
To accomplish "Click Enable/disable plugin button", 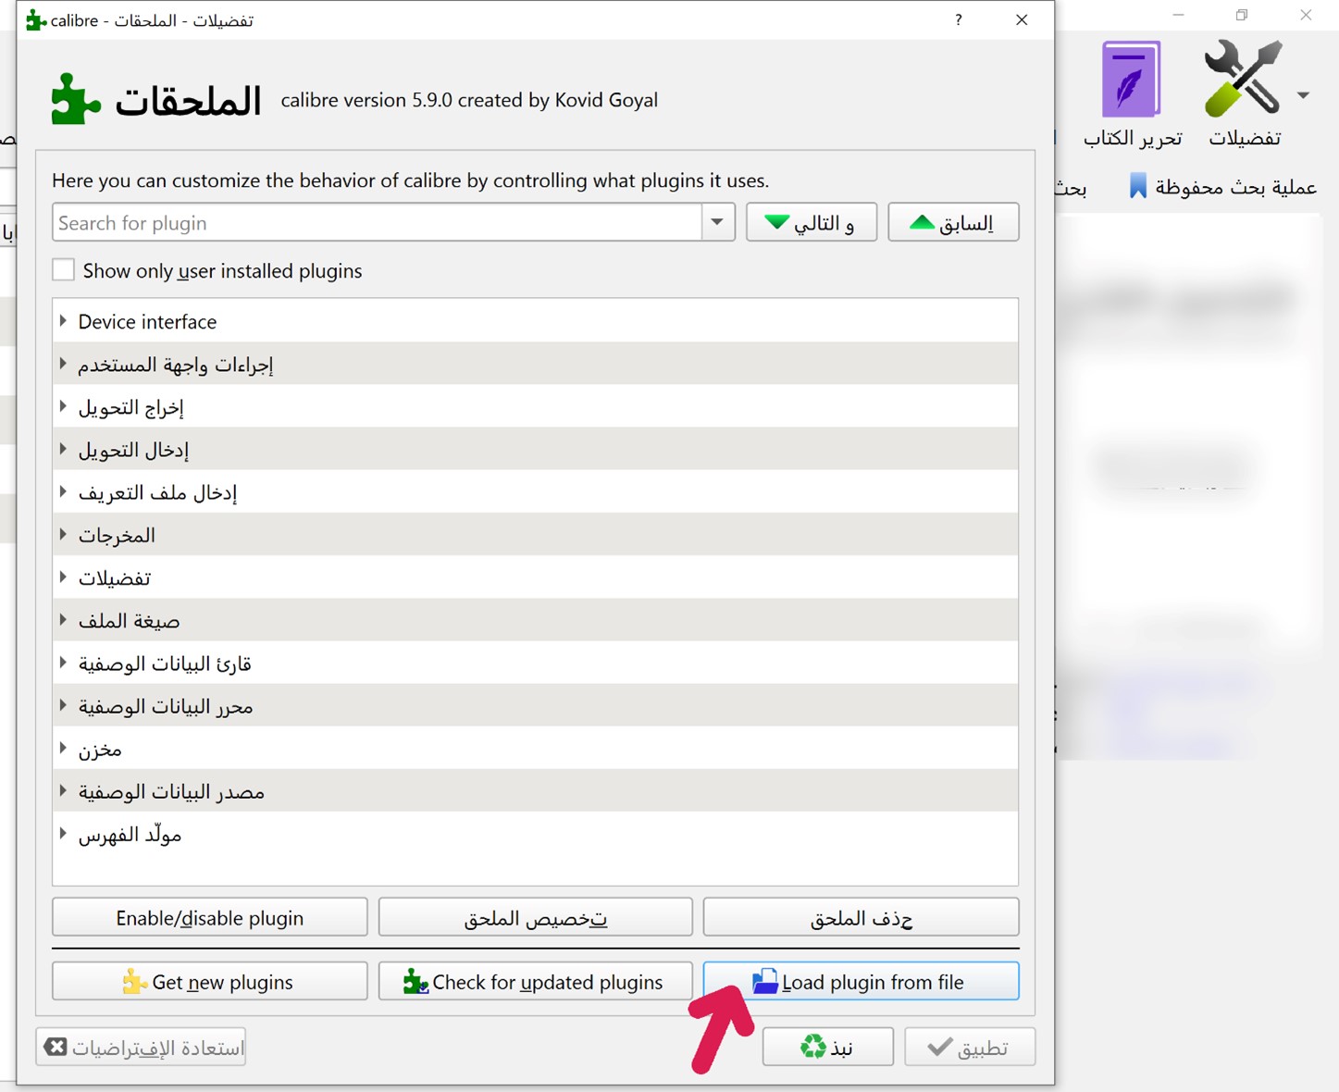I will pos(210,917).
